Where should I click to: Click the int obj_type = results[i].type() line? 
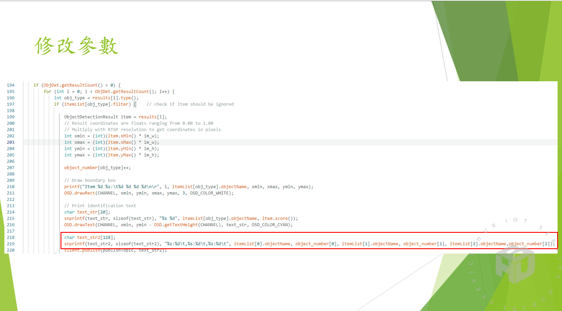click(x=96, y=98)
